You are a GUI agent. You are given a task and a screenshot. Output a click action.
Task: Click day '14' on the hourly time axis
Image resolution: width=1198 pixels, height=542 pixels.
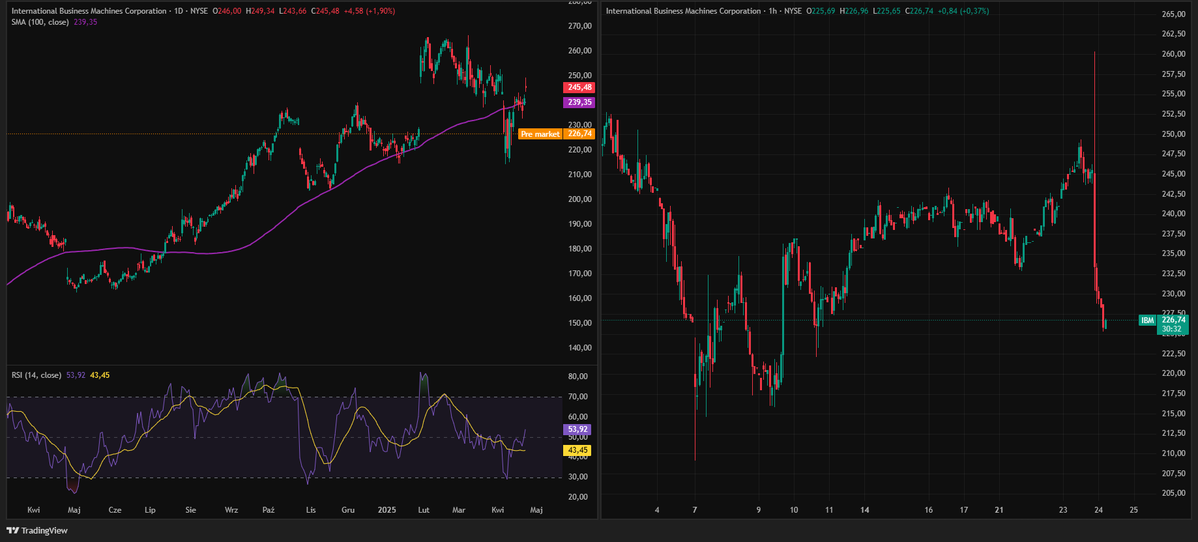coord(865,510)
